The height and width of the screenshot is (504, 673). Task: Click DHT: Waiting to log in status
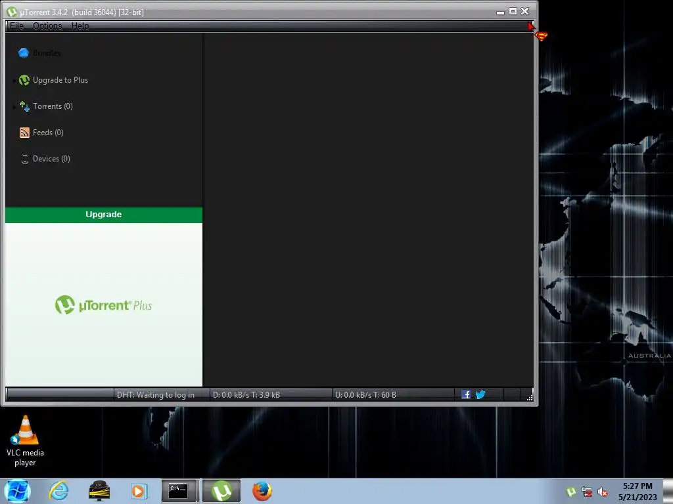click(x=155, y=395)
